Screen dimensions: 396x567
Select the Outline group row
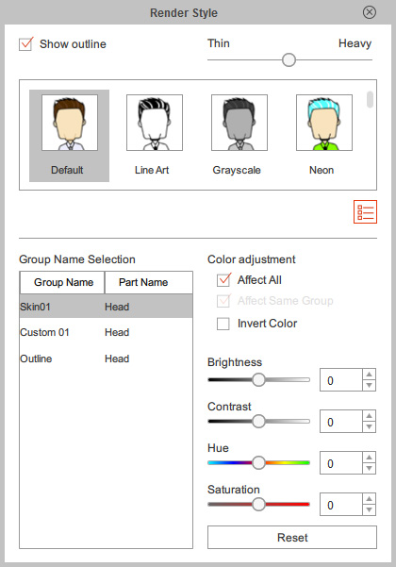(106, 359)
